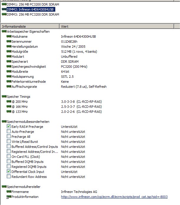Click the Speichergeschwindigkeit row icon
The image size is (180, 205).
coord(9,66)
